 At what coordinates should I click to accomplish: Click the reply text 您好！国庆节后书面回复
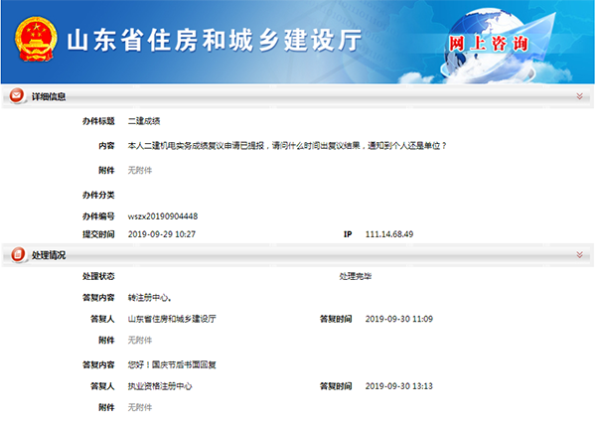(x=172, y=365)
